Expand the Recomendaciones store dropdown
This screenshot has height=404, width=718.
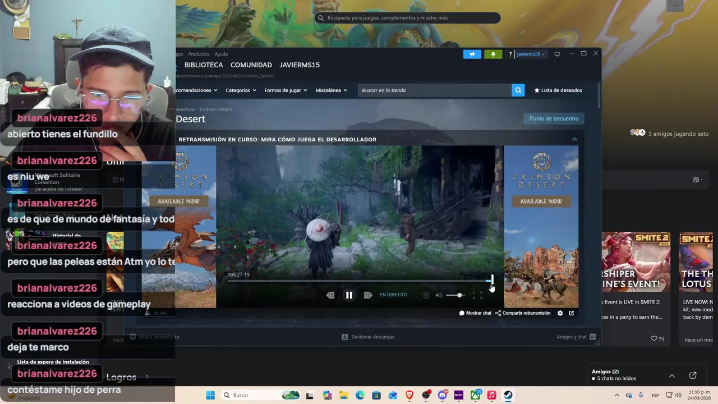click(x=196, y=90)
